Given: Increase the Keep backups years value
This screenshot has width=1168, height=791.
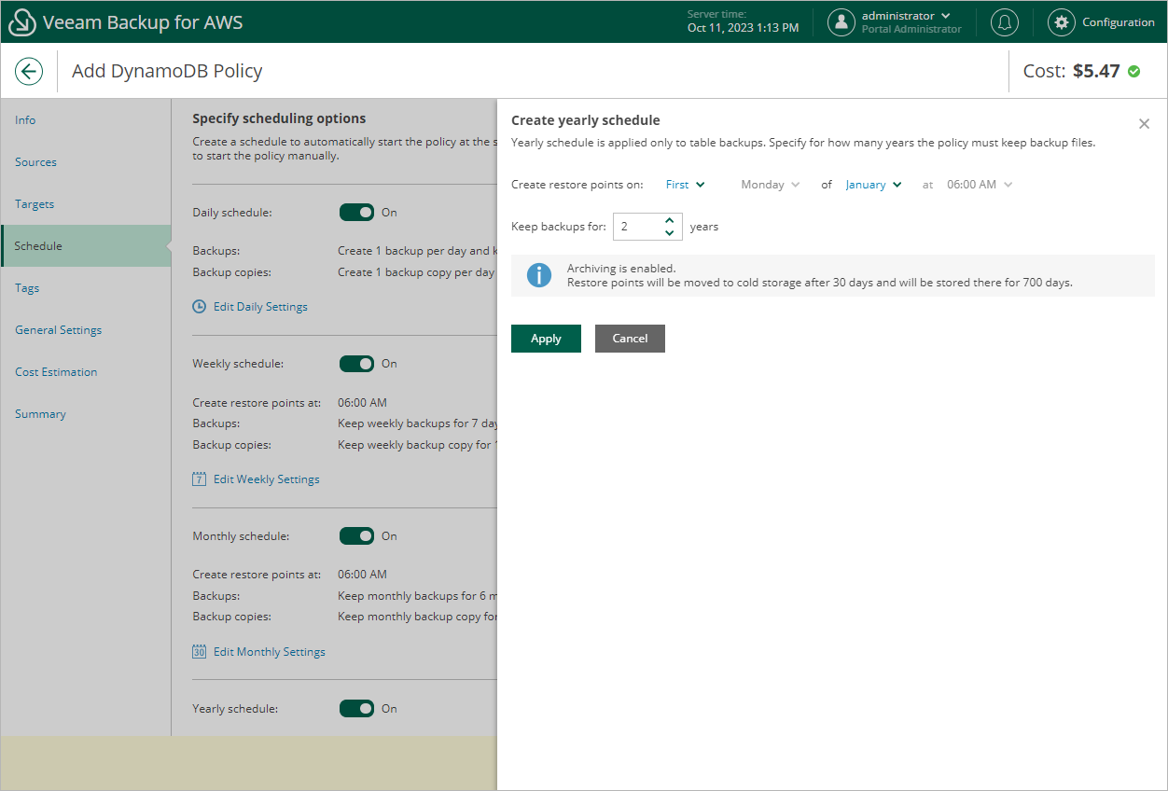Looking at the screenshot, I should 669,221.
